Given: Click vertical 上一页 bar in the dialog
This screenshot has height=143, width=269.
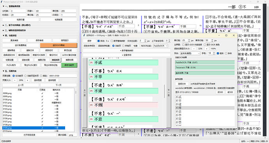Looking at the screenshot, I should pyautogui.click(x=85, y=93).
